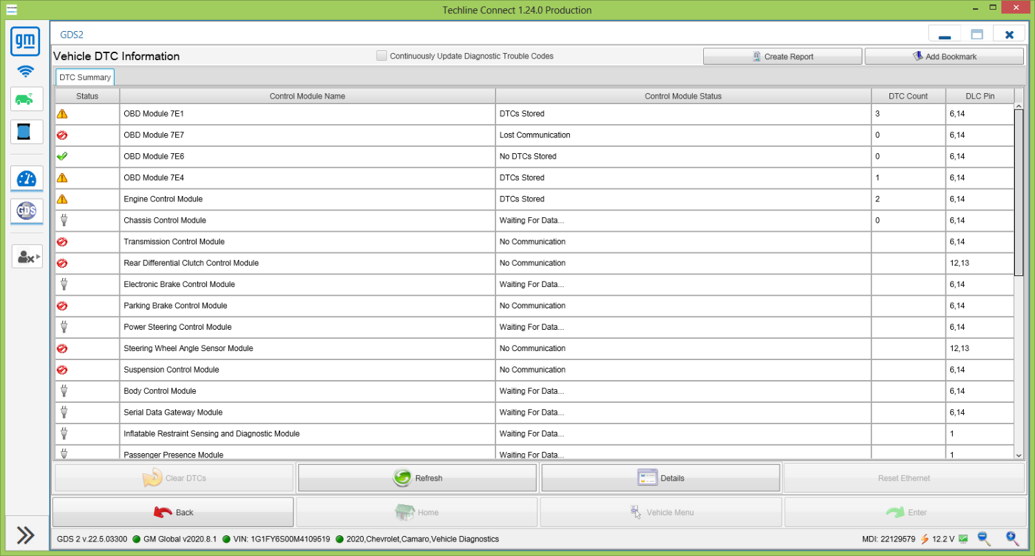Click the zoom out magnifier icon
The image size is (1035, 556).
coord(984,539)
